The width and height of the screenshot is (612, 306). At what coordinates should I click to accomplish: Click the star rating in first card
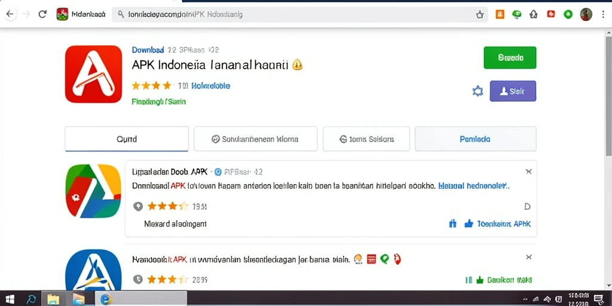(168, 206)
